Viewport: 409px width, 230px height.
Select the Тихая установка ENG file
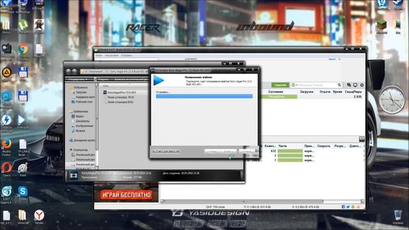click(118, 102)
